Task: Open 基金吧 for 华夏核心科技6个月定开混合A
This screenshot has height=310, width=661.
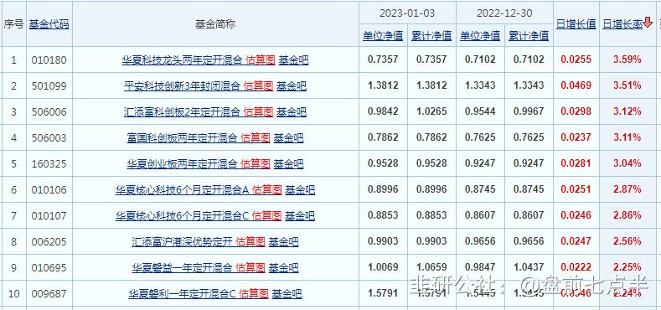Action: (300, 190)
